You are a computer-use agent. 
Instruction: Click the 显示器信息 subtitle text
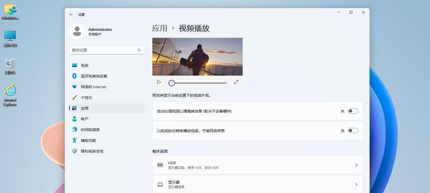[x=176, y=187]
